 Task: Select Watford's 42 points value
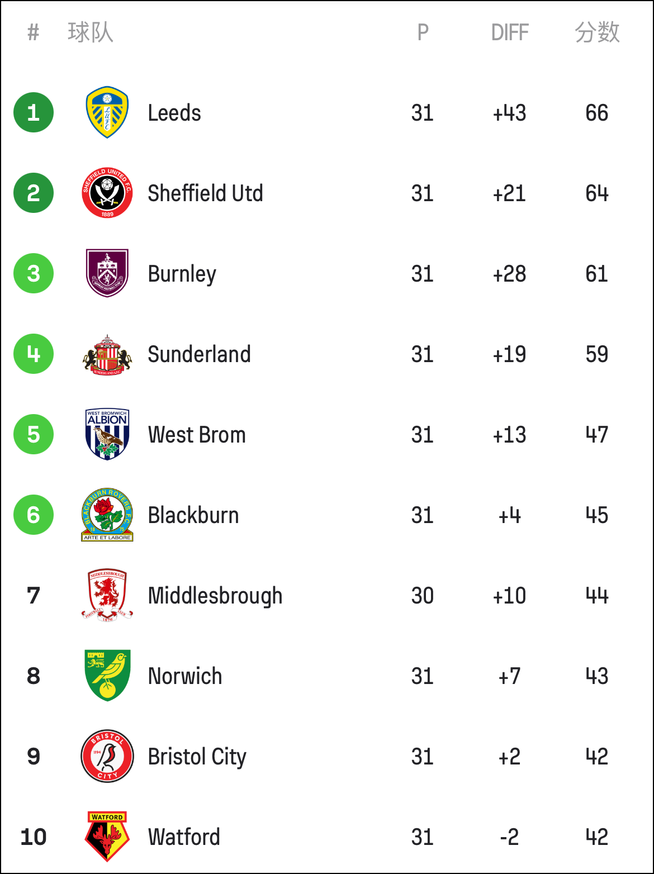point(597,837)
